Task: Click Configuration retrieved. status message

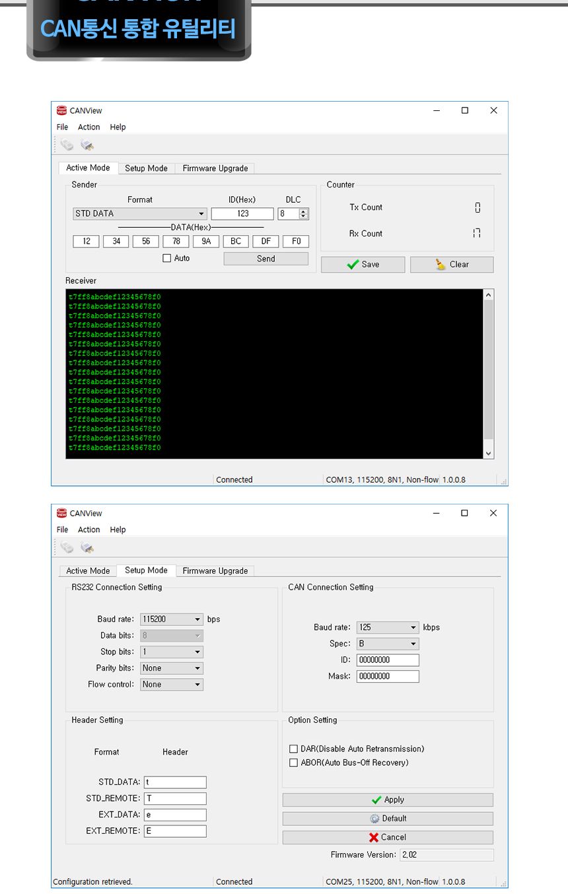Action: tap(93, 882)
